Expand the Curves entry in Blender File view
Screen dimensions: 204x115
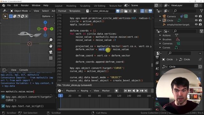point(160,48)
